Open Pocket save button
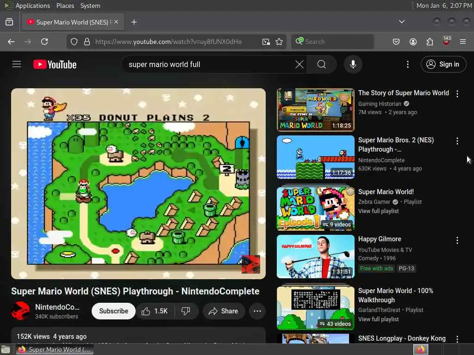Screen dimensions: 474x355 click(396, 42)
